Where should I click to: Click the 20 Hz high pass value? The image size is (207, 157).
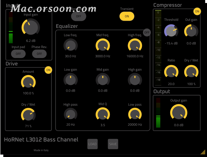(71, 125)
